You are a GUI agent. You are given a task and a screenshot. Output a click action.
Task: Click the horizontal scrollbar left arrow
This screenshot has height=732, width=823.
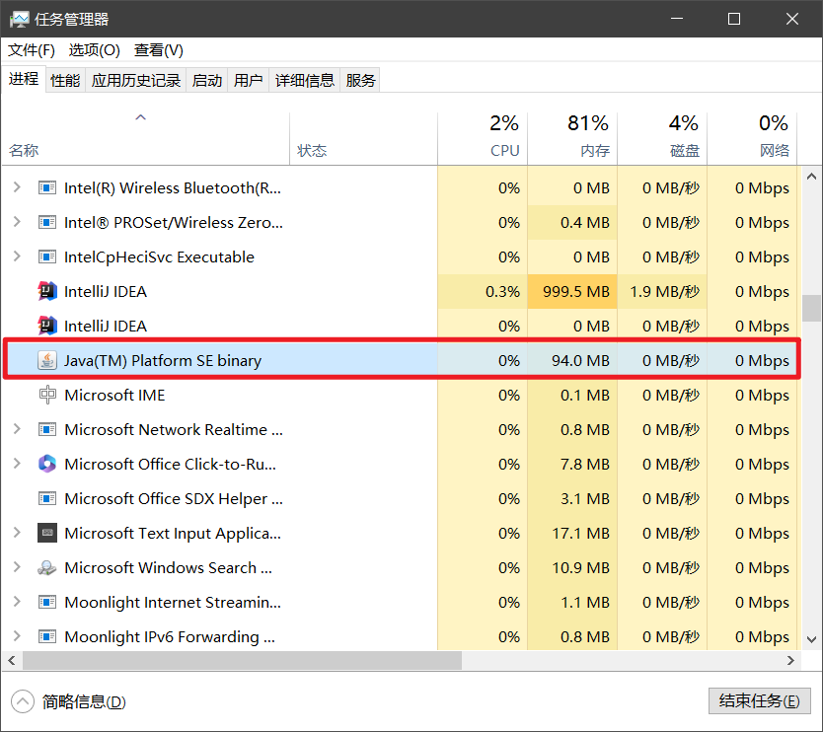pos(12,661)
